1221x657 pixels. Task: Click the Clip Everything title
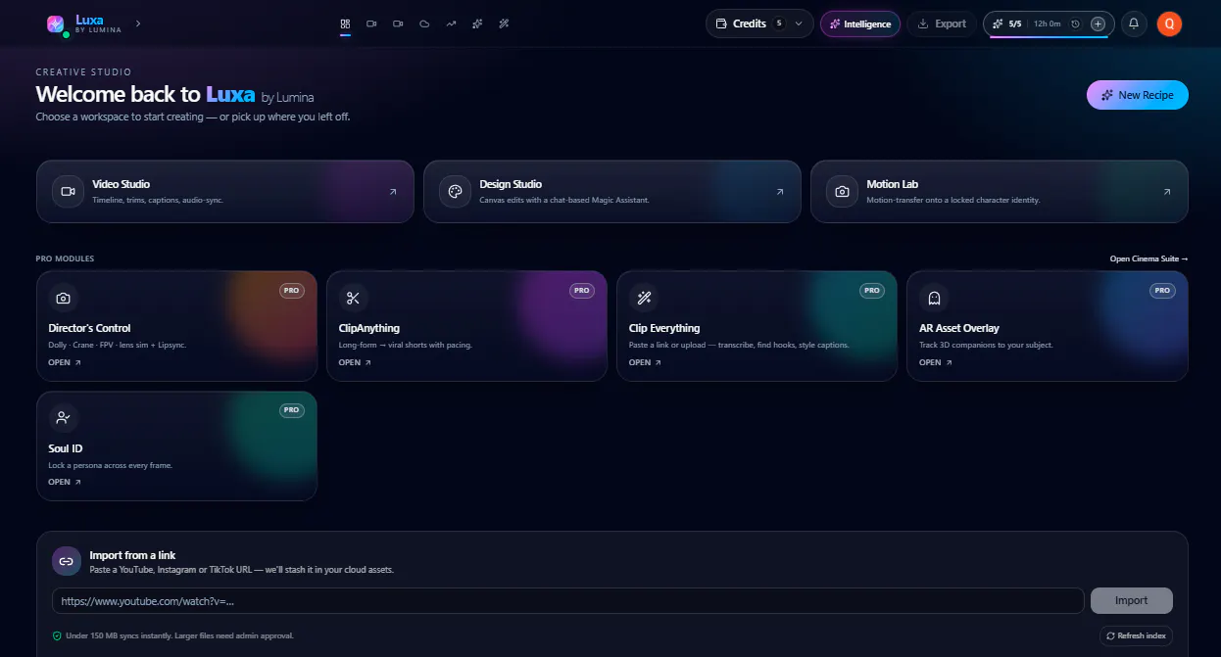click(x=664, y=328)
